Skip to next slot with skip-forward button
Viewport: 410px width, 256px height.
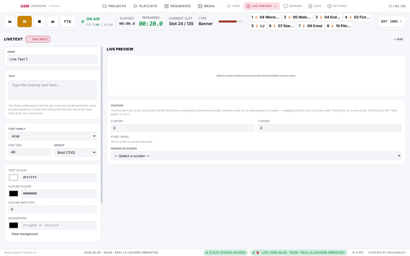coord(53,22)
